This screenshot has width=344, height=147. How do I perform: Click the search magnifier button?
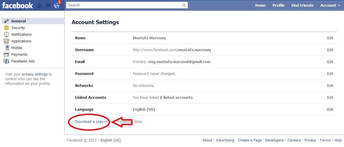184,5
